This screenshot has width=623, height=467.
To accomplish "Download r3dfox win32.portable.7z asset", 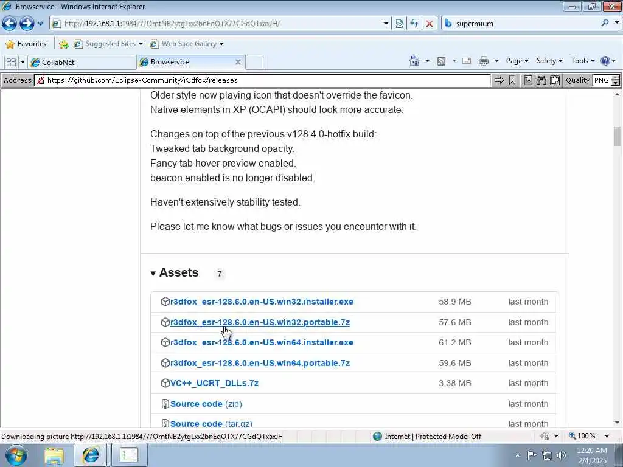I will coord(260,322).
